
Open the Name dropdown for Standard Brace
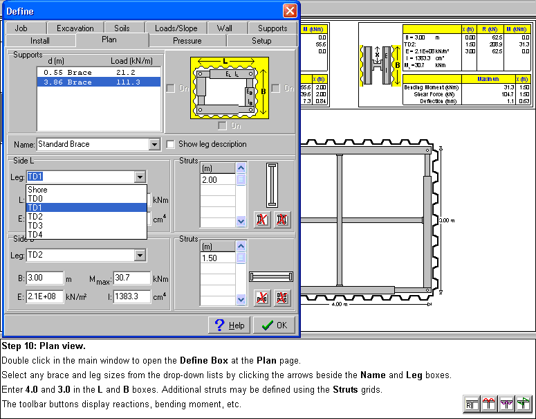click(x=154, y=145)
